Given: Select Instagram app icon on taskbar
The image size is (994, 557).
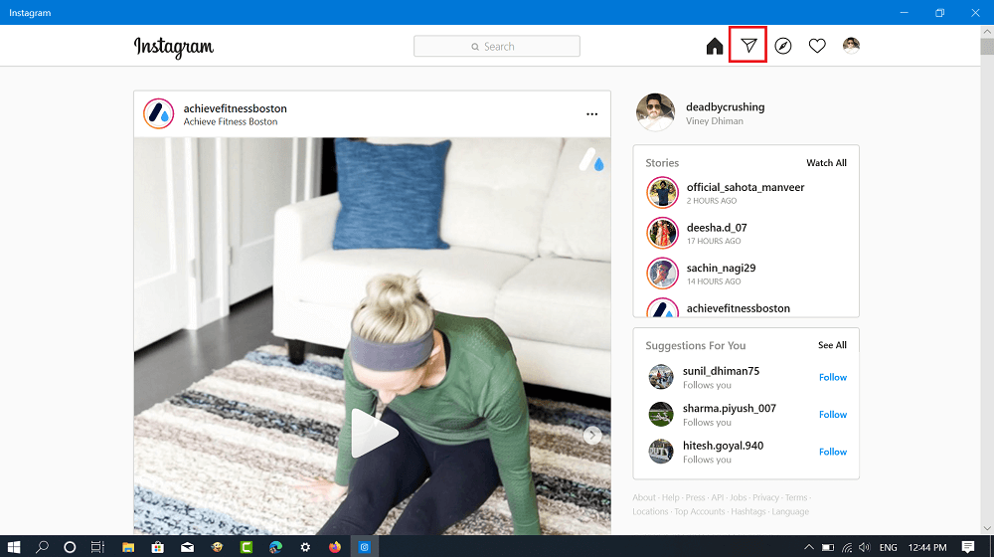Looking at the screenshot, I should (364, 547).
